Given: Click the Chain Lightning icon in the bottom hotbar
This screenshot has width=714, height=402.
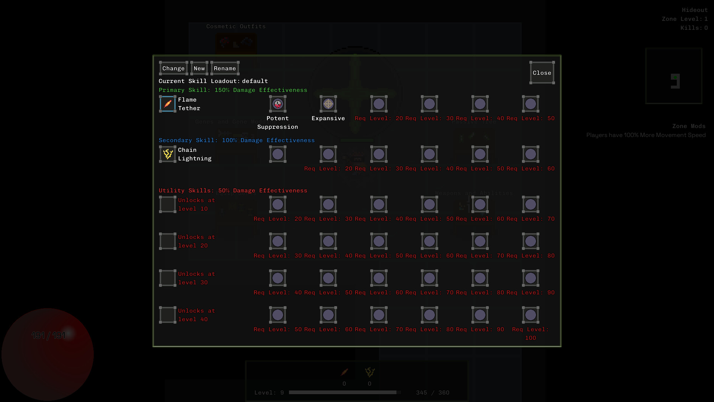Looking at the screenshot, I should click(369, 372).
